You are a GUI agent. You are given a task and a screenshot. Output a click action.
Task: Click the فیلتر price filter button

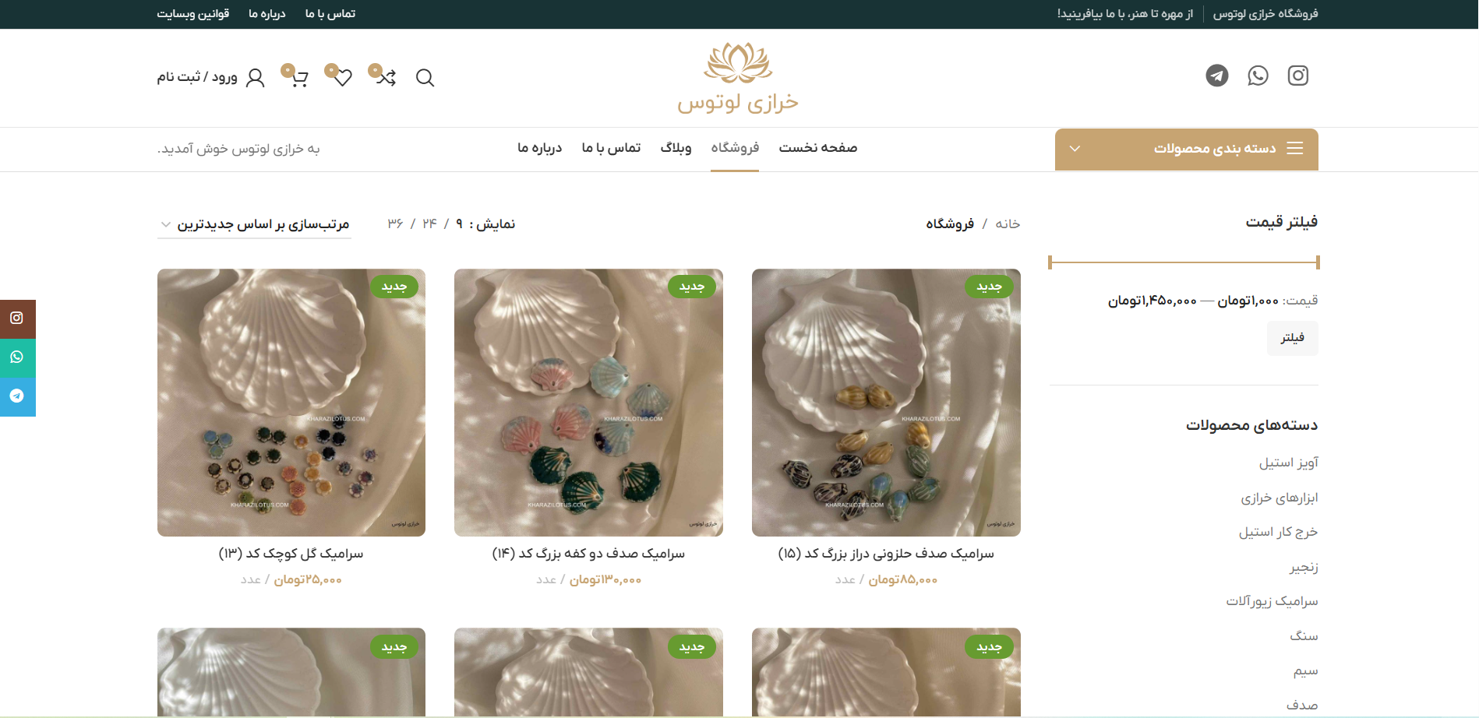[1292, 338]
